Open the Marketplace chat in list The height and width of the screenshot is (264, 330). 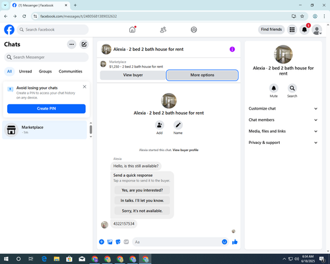click(45, 130)
